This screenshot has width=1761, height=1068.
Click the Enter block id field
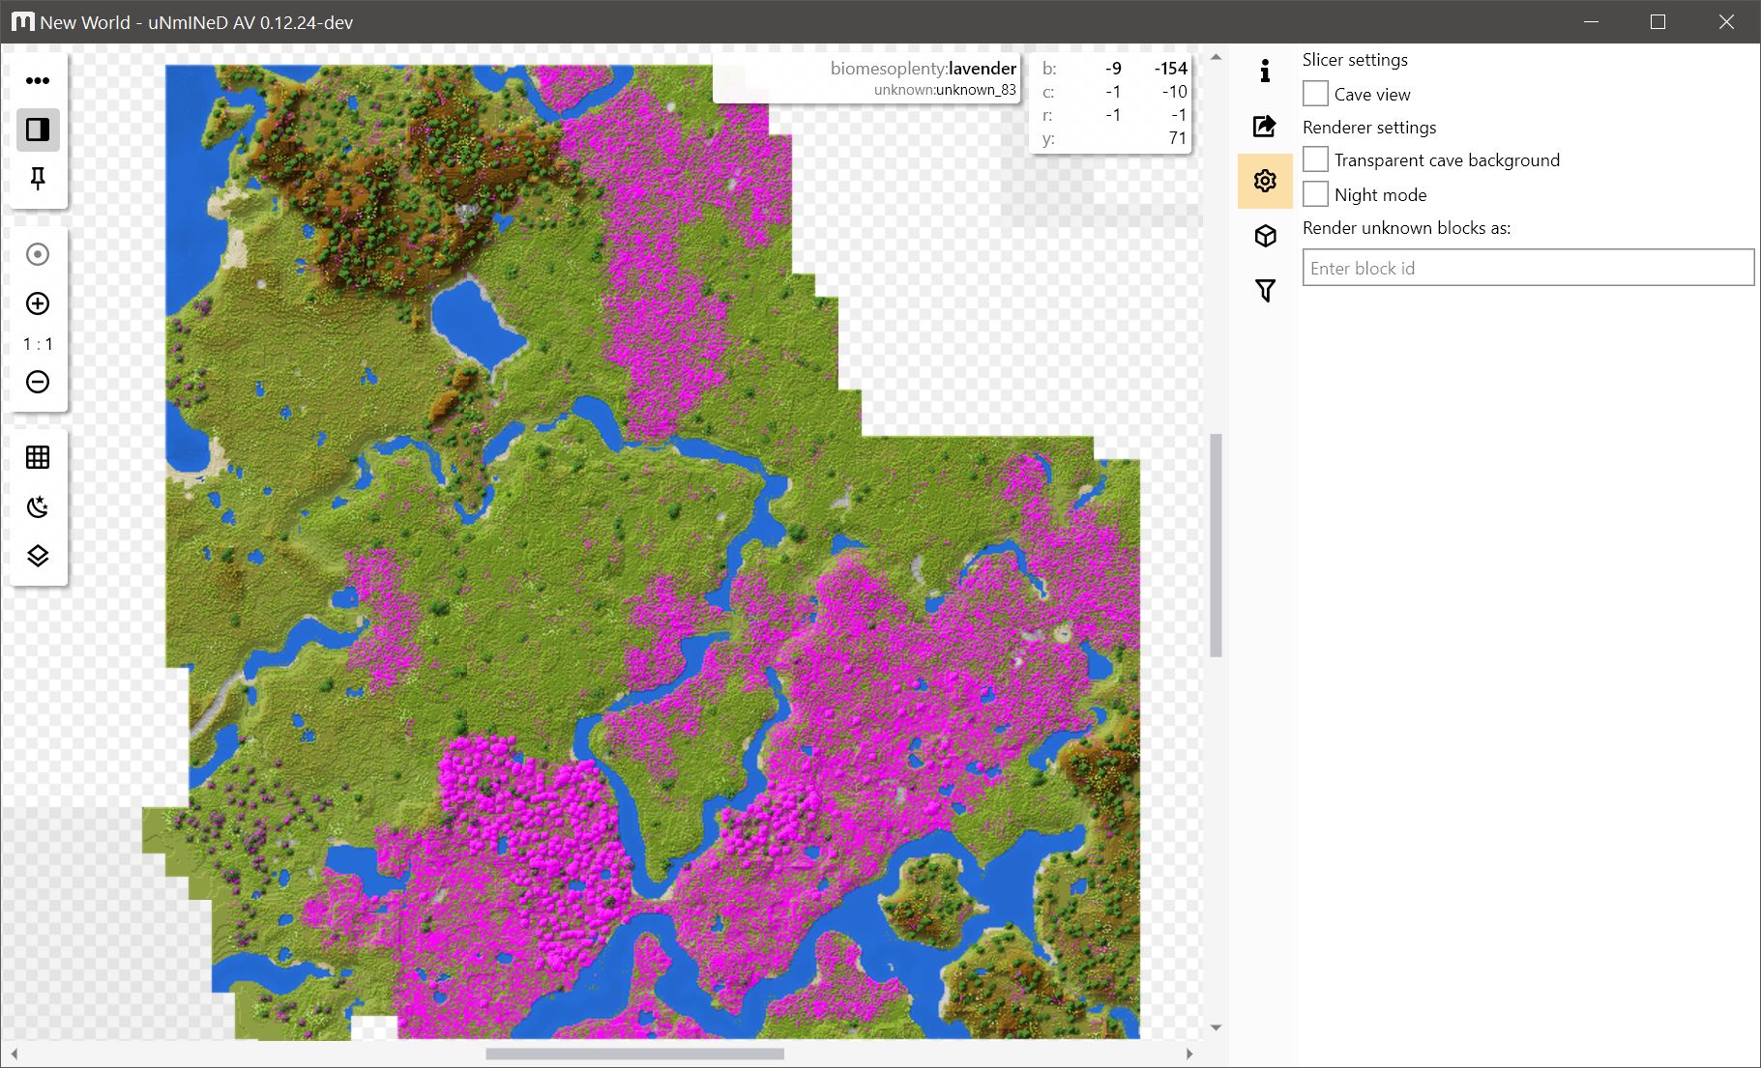(1526, 268)
